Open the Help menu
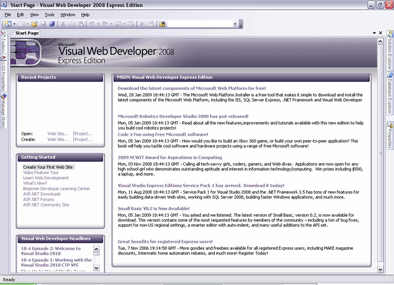Viewport: 394px width, 285px height. [85, 15]
